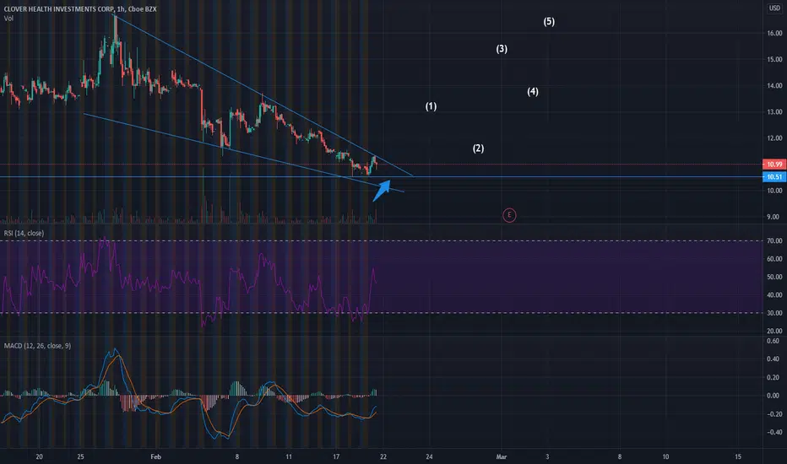Click the 0.60 MACD axis value
Viewport: 787px width, 464px height.
[x=773, y=341]
